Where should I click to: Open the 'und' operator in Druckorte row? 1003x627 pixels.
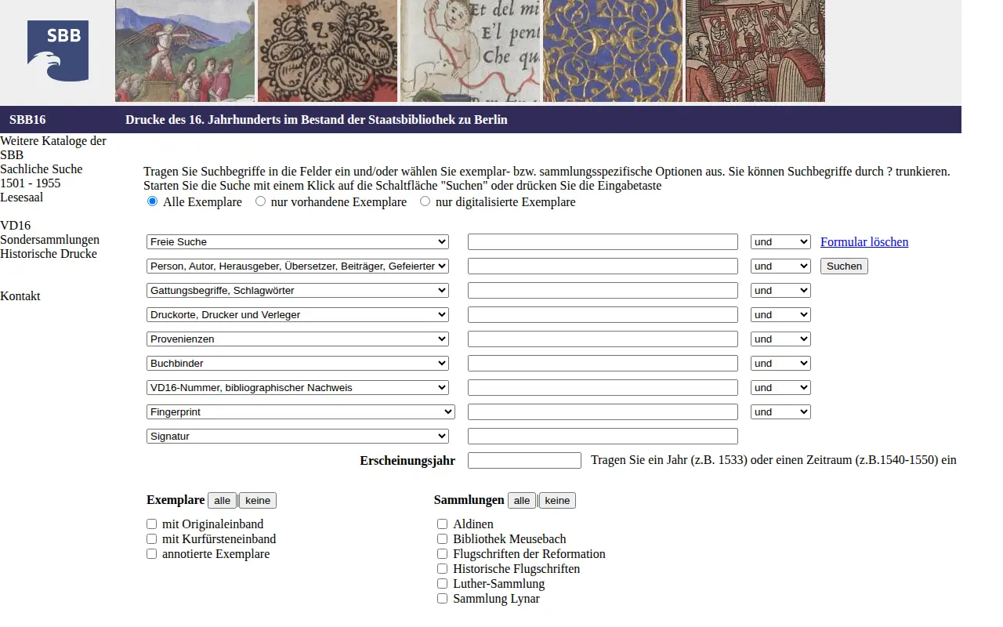(780, 315)
